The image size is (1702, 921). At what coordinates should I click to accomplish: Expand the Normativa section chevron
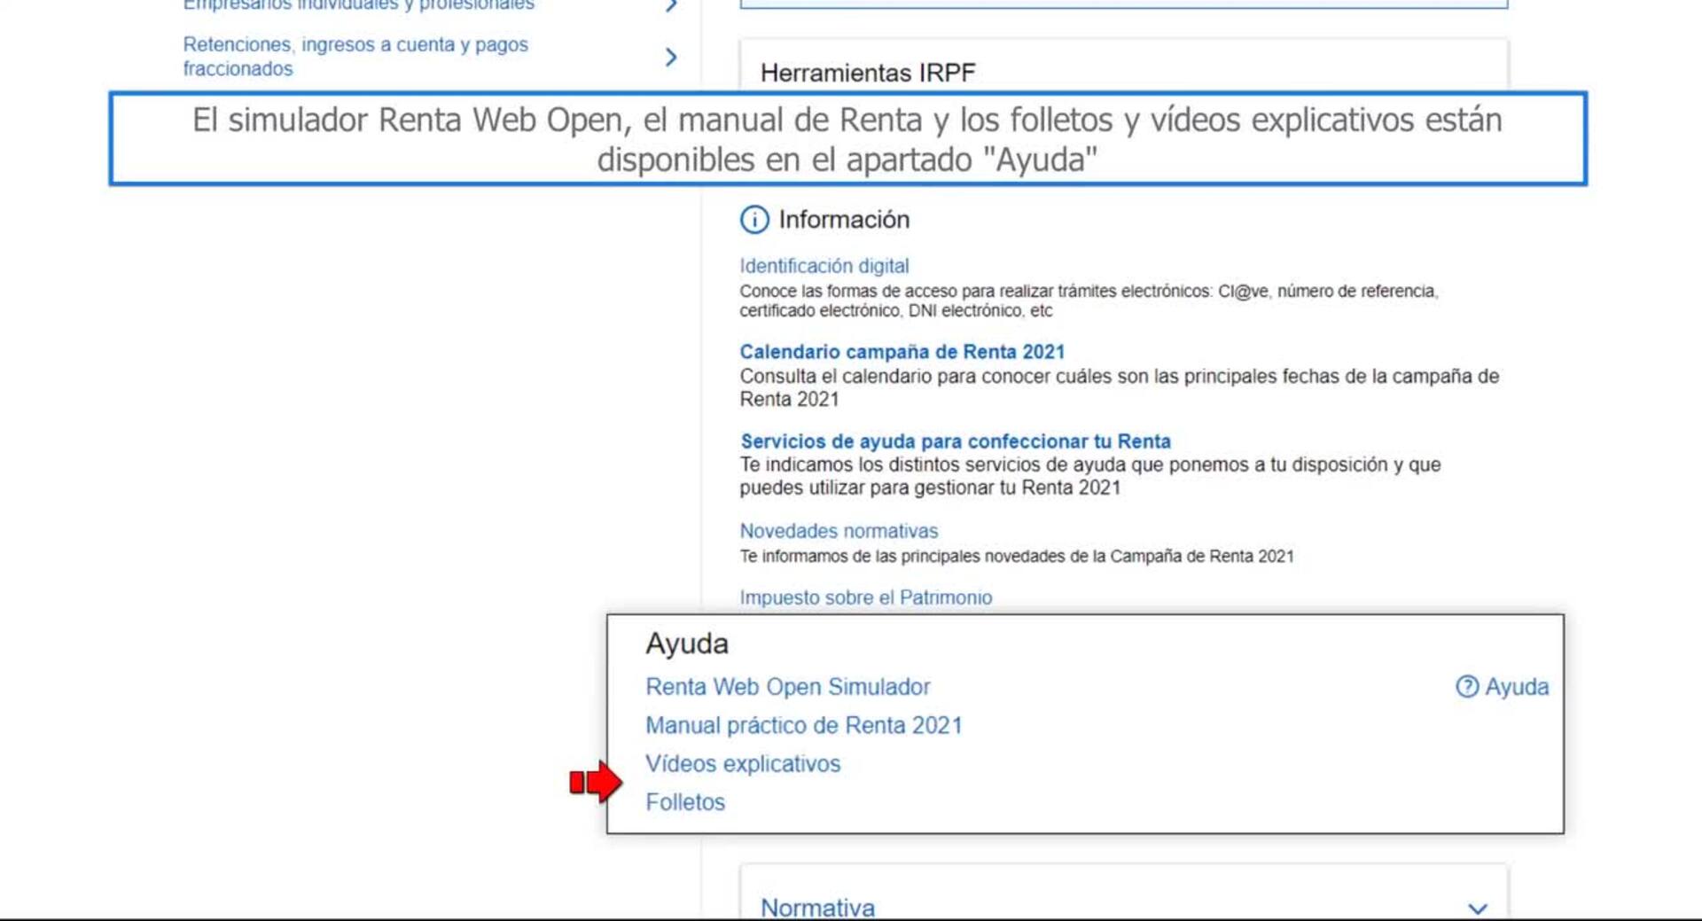click(x=1477, y=908)
